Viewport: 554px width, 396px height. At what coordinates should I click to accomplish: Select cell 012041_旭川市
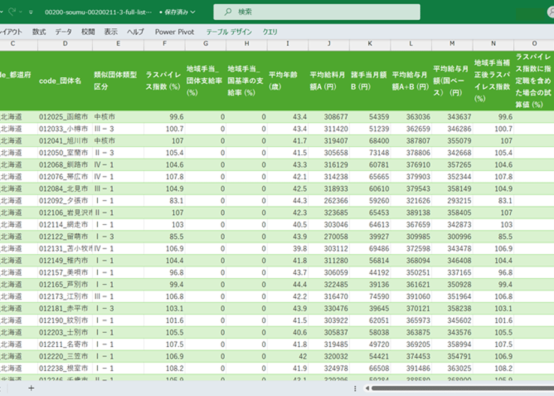click(65, 141)
